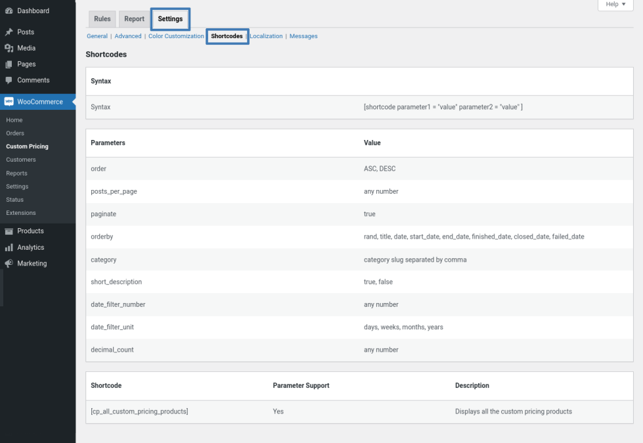643x443 pixels.
Task: Open Color Customization section
Action: point(176,36)
